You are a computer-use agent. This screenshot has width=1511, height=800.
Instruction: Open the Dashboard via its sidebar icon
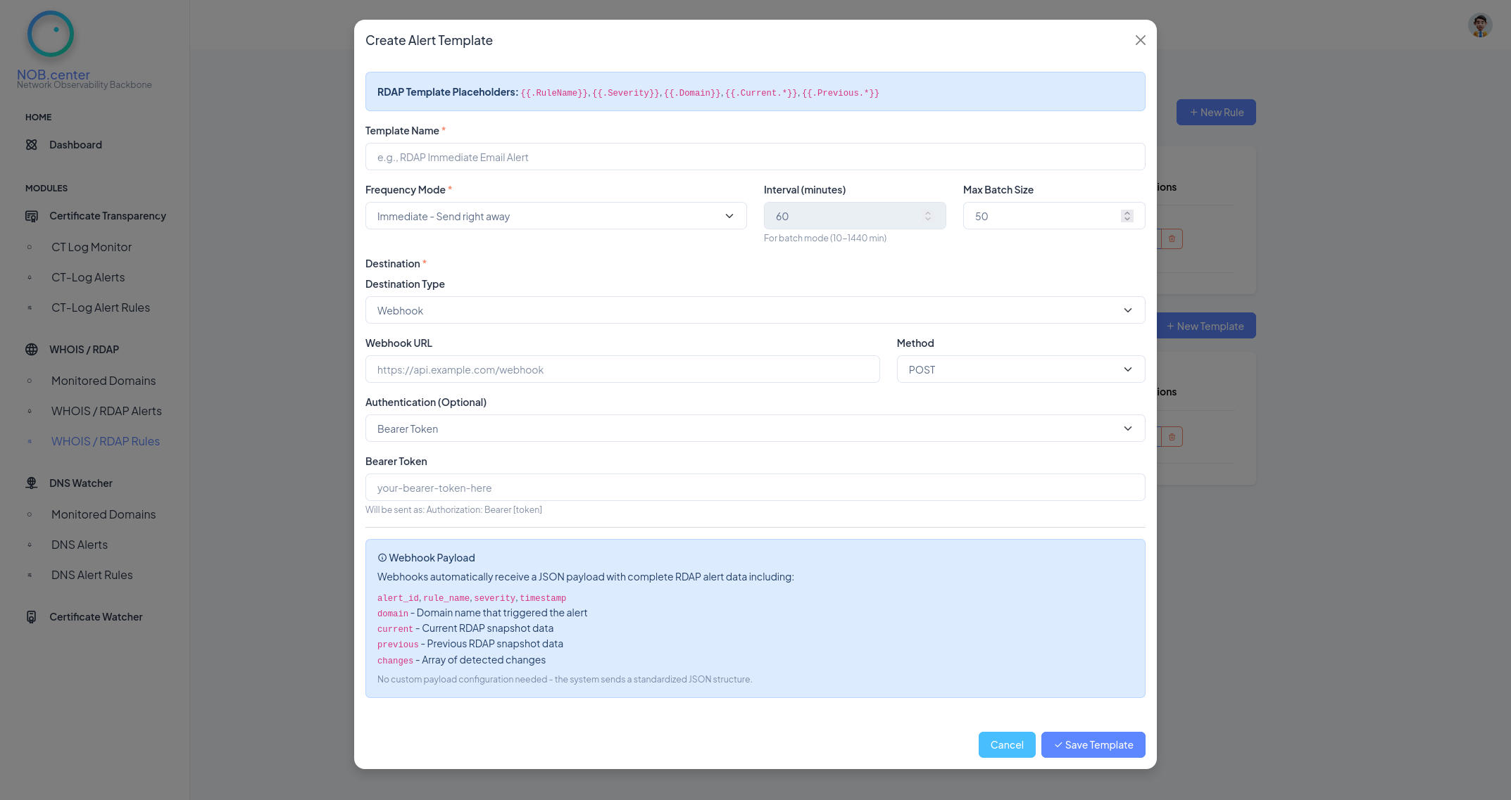(32, 144)
